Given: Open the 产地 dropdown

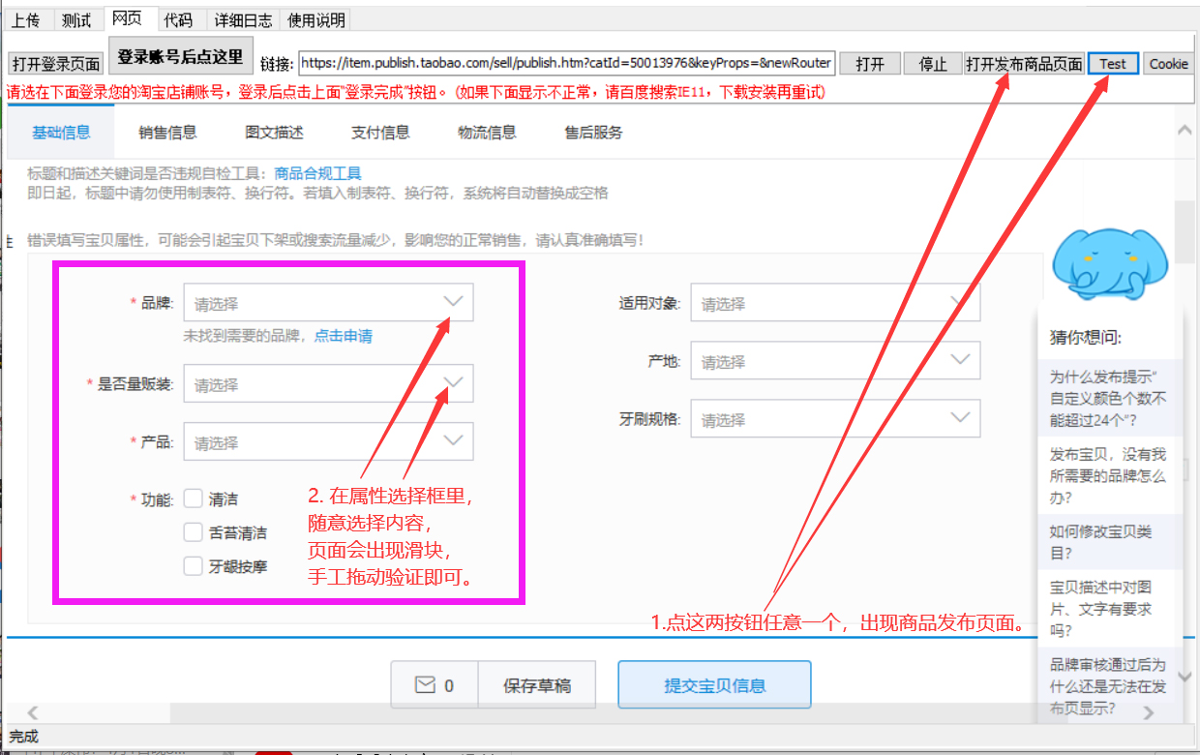Looking at the screenshot, I should [835, 361].
